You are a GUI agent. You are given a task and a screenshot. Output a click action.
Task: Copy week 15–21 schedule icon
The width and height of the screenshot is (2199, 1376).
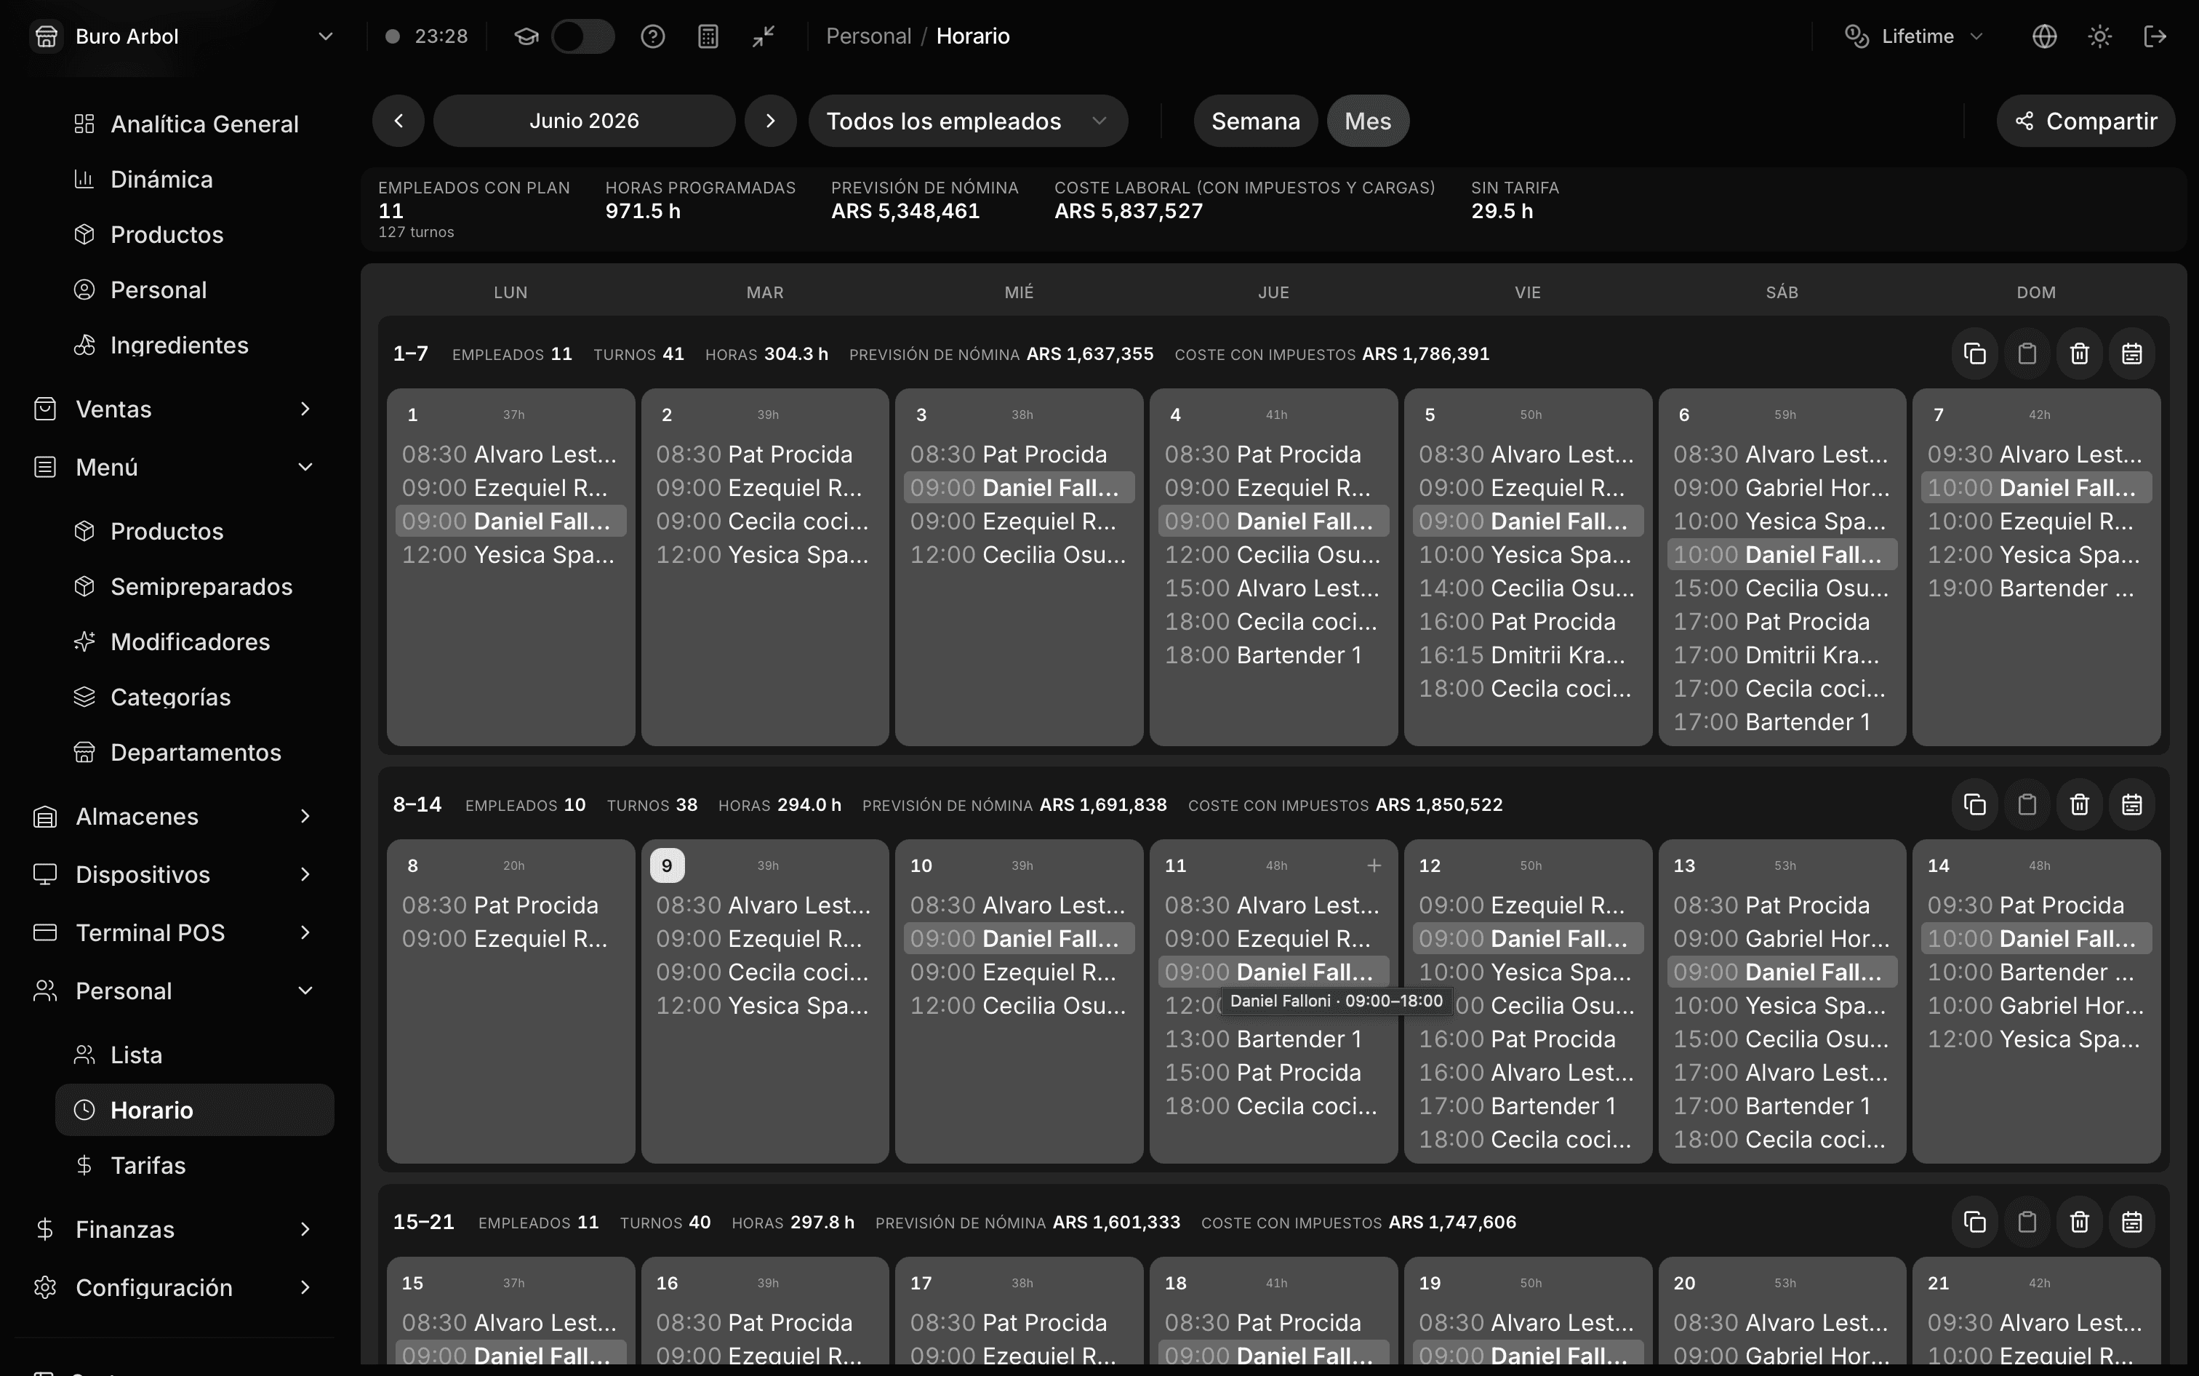pyautogui.click(x=1974, y=1223)
